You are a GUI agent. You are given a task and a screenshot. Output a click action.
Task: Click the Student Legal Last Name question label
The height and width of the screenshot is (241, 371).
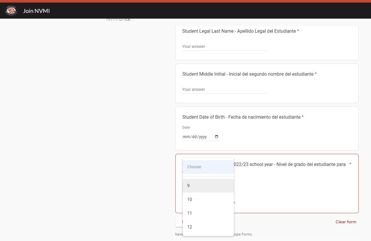pyautogui.click(x=239, y=31)
